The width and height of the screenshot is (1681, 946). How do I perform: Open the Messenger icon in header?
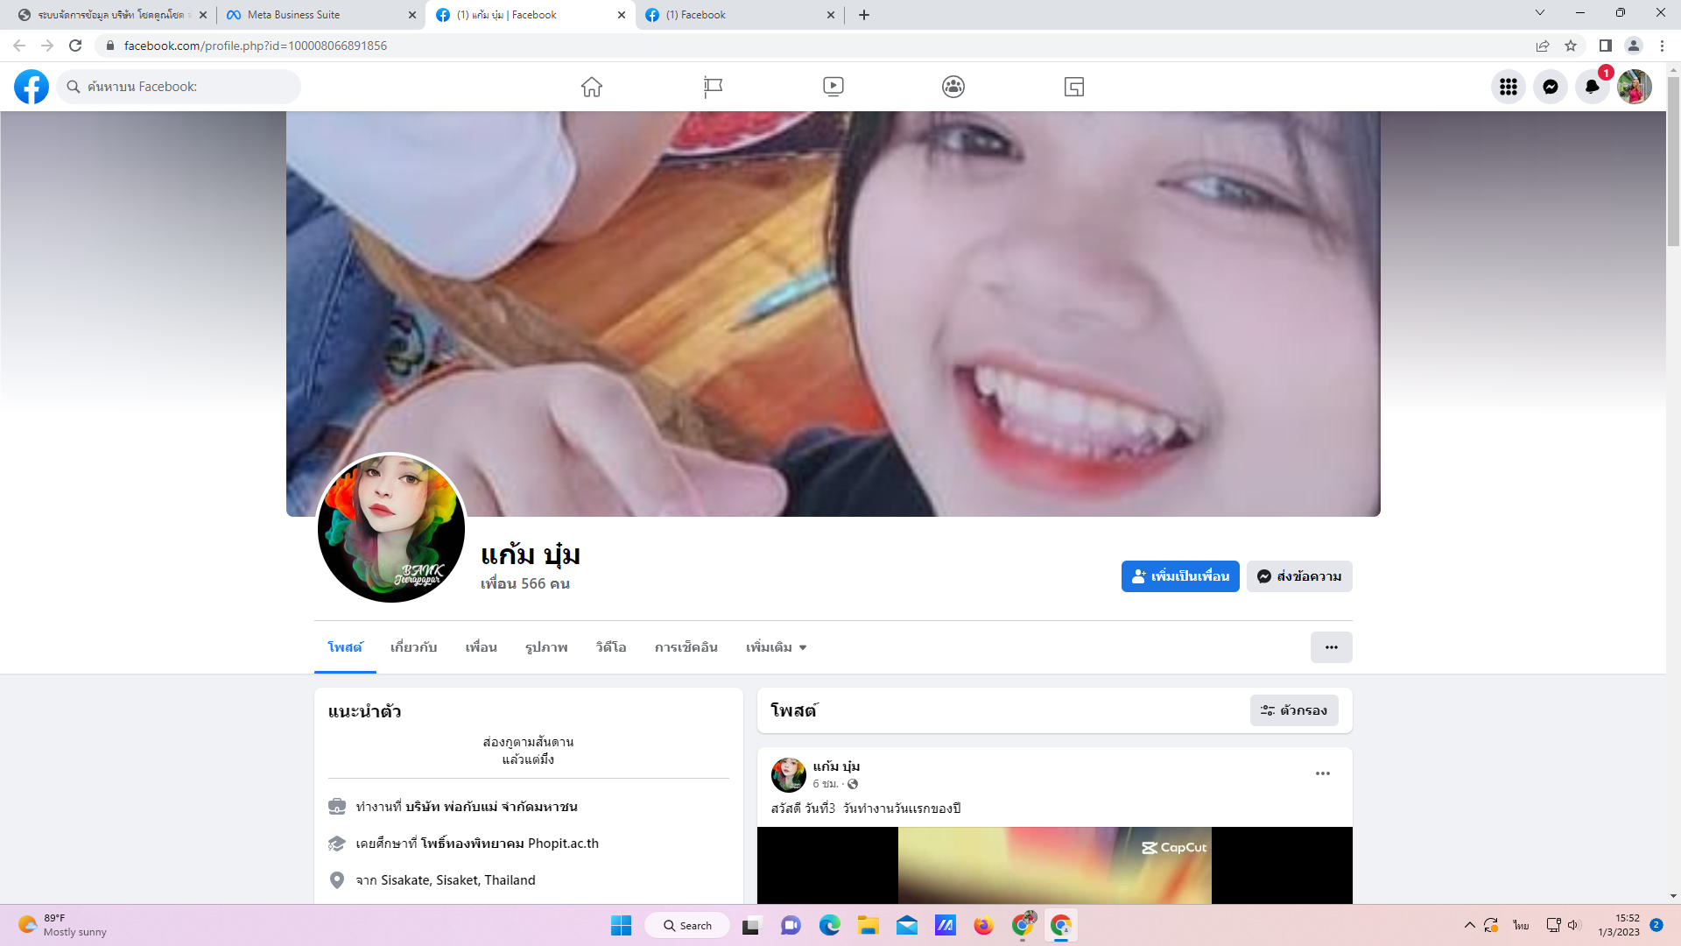tap(1550, 87)
